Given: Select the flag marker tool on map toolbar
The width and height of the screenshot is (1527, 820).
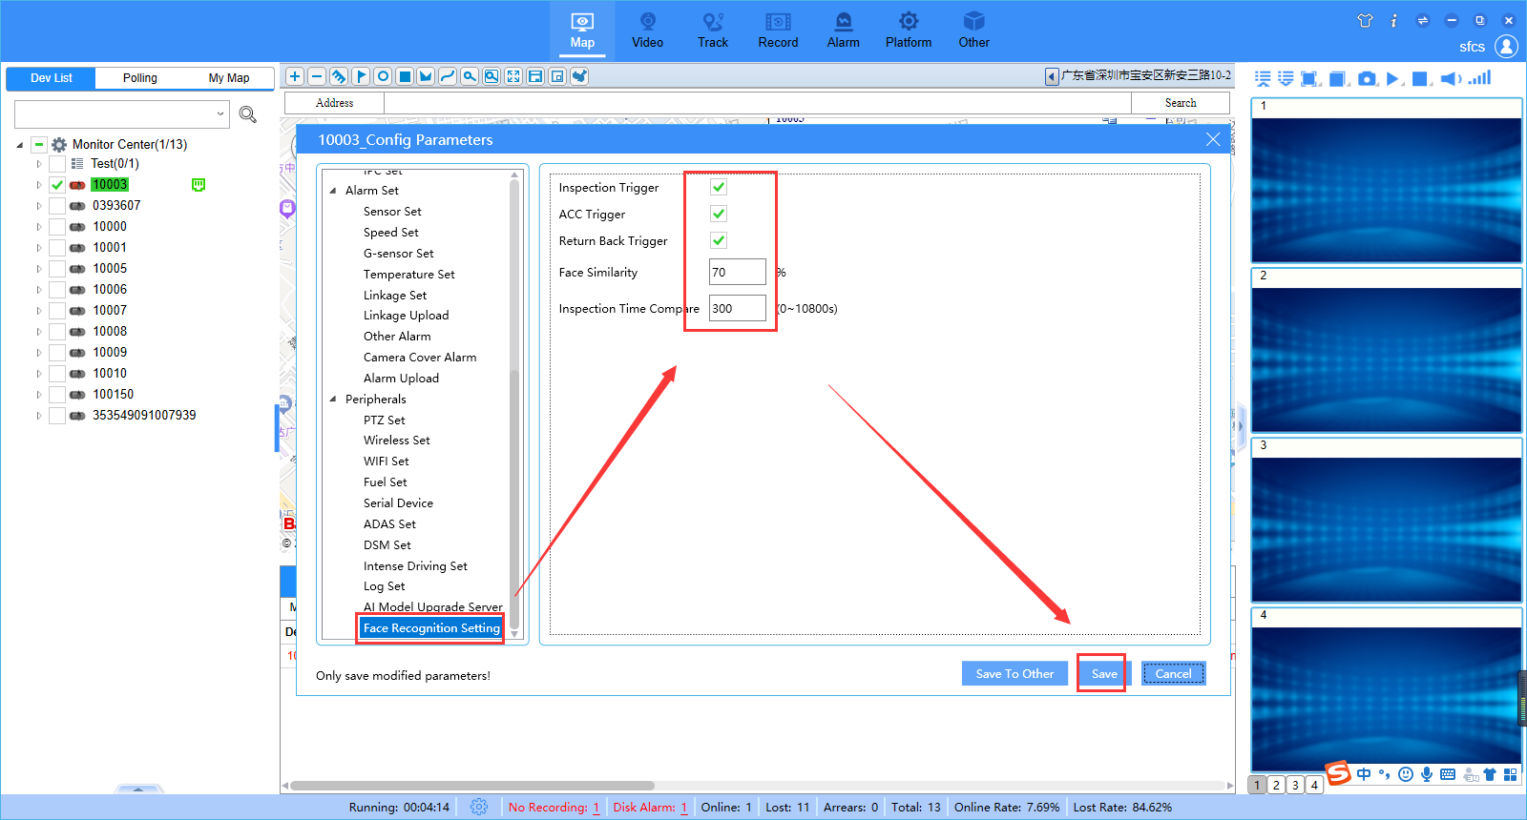Looking at the screenshot, I should pos(361,76).
